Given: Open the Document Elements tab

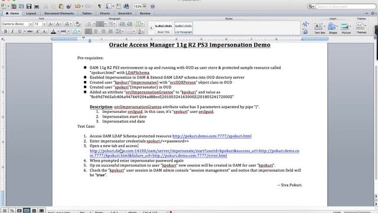Looking at the screenshot, I should point(59,13).
